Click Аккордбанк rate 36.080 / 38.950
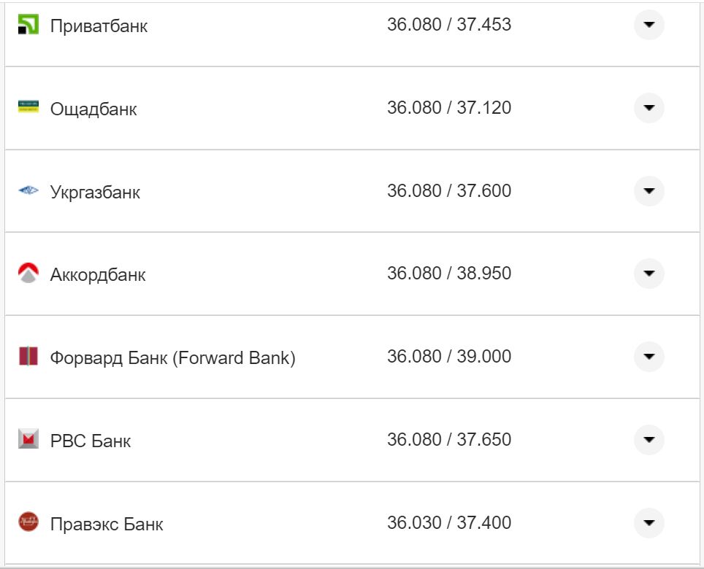The image size is (704, 569). tap(449, 274)
